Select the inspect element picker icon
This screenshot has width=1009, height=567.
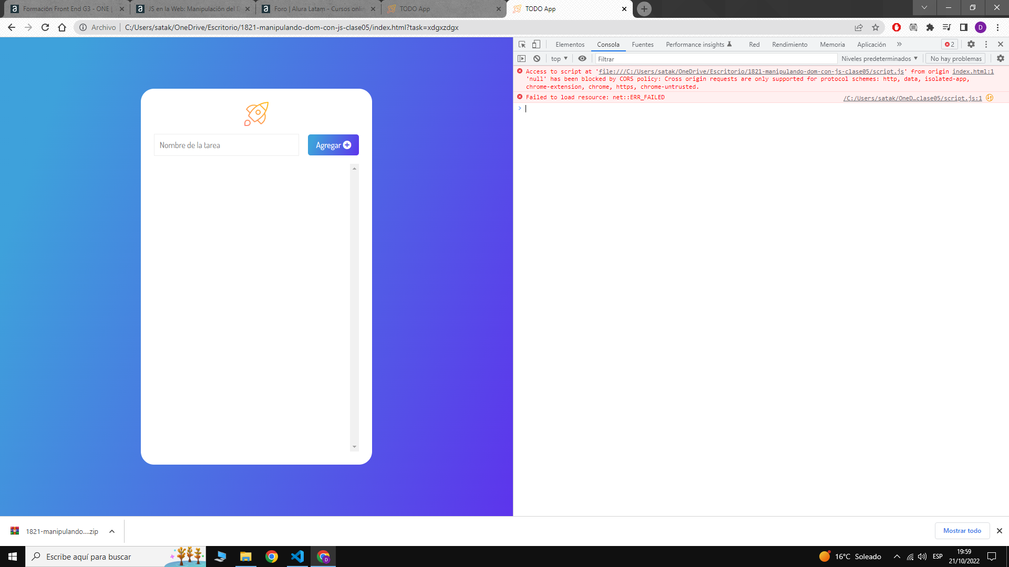[x=522, y=45]
